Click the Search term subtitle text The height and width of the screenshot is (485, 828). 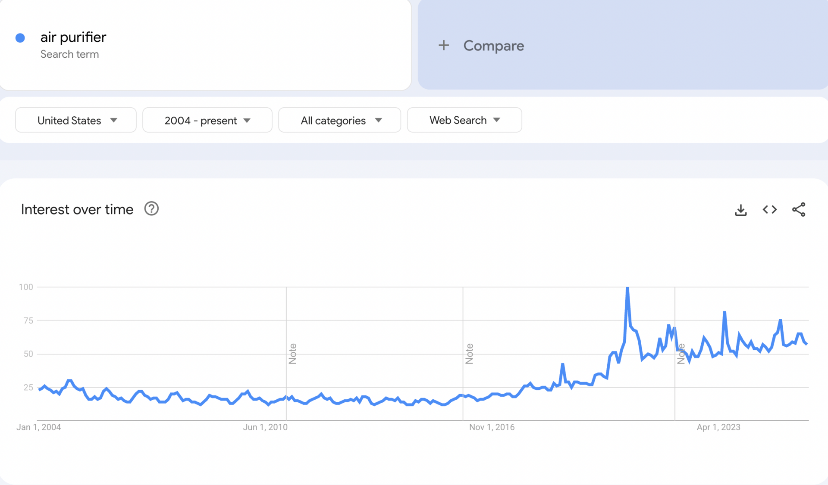[69, 54]
